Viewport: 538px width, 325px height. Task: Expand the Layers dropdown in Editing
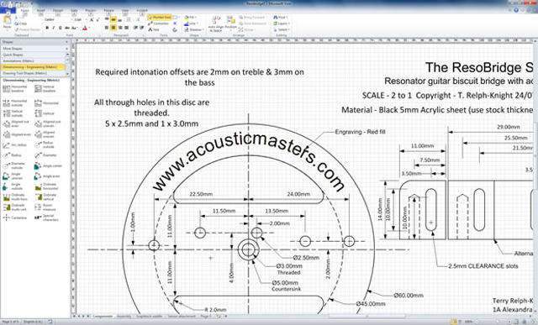pos(282,24)
